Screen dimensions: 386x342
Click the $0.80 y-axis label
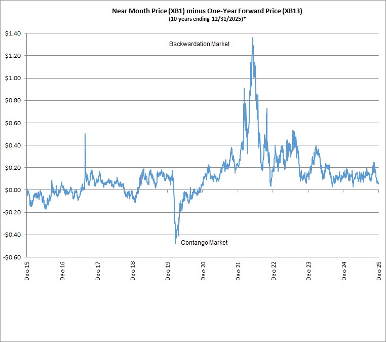click(x=13, y=100)
